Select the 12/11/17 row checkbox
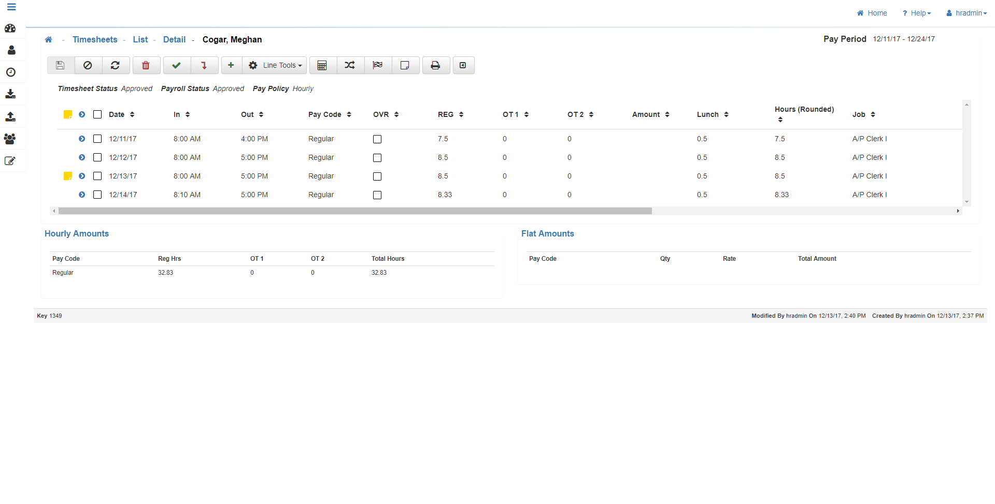This screenshot has height=504, width=995. coord(97,139)
